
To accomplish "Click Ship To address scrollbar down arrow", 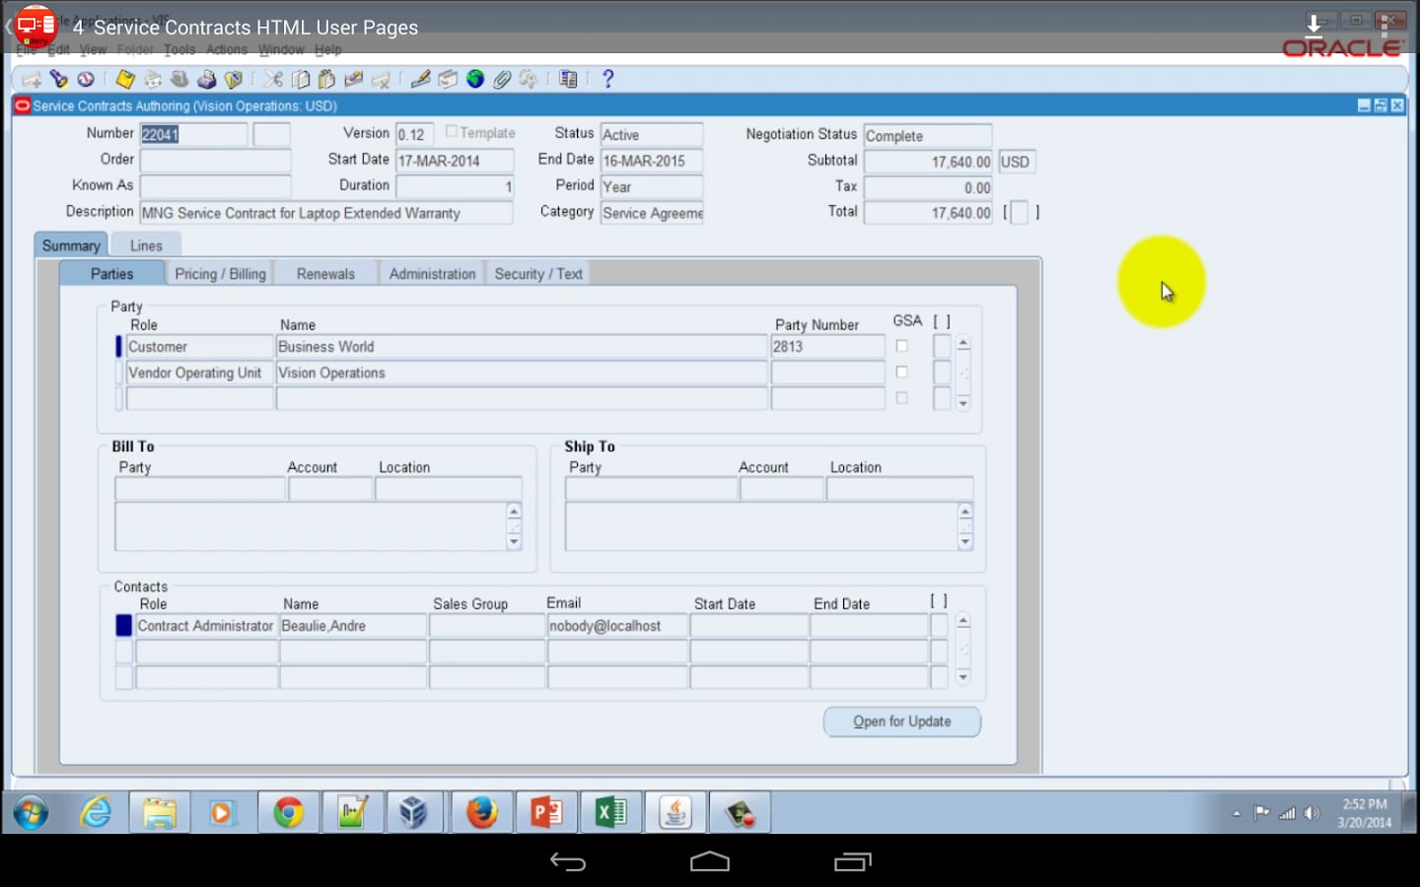I will coord(965,542).
